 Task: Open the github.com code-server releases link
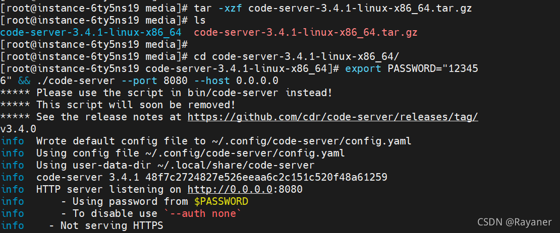click(333, 117)
